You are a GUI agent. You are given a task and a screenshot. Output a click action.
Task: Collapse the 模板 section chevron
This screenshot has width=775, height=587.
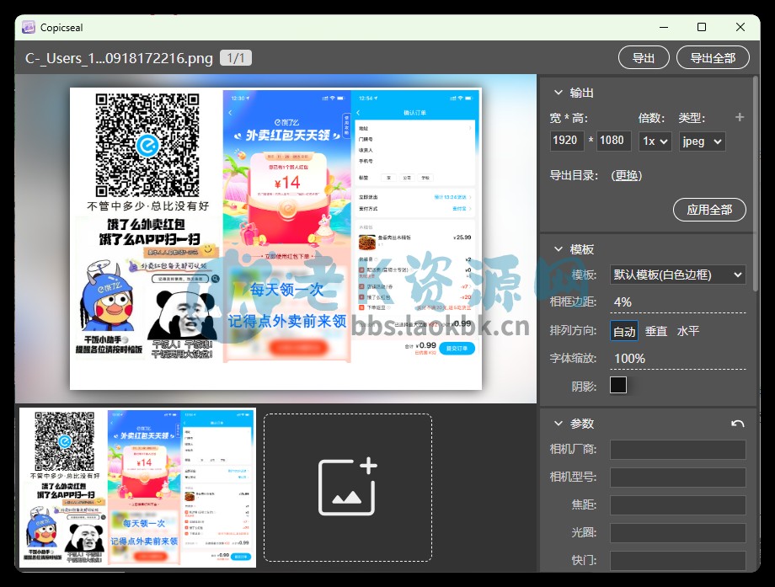[x=559, y=249]
